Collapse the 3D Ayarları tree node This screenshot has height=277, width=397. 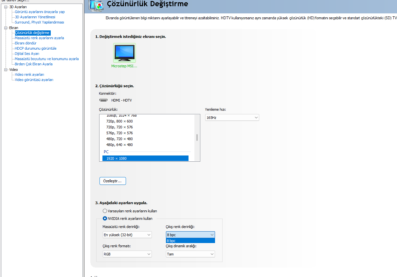coord(6,7)
